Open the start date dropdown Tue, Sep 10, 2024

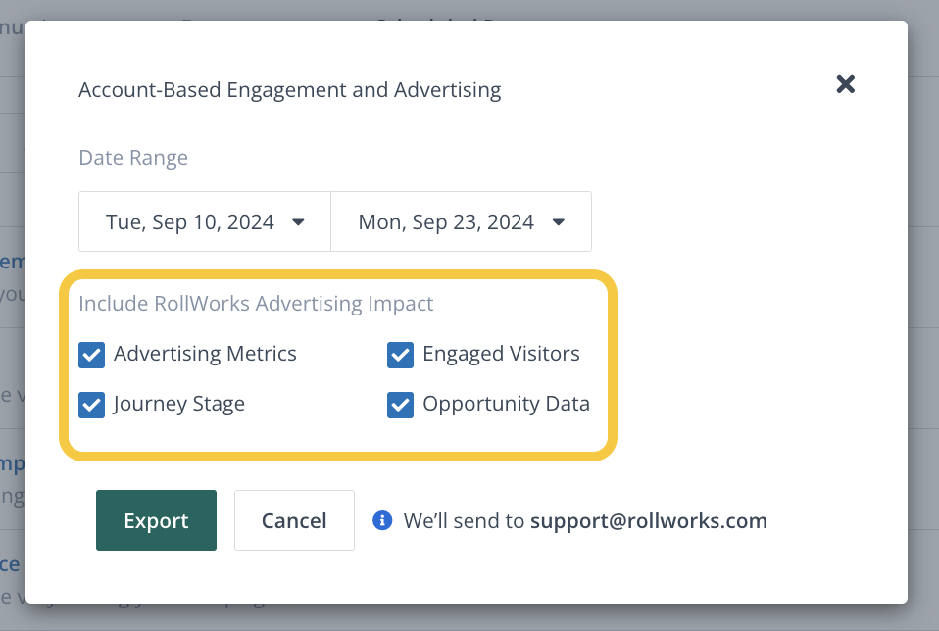[205, 221]
